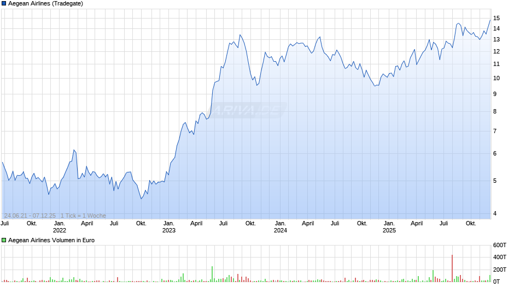Click the price axis label 11
Viewport: 514px width, 287px height.
pos(497,64)
